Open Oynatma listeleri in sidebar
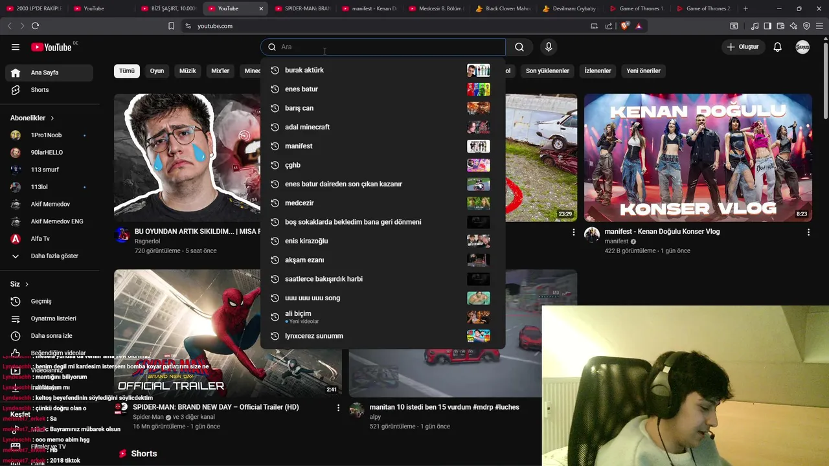Viewport: 829px width, 466px height. click(49, 318)
